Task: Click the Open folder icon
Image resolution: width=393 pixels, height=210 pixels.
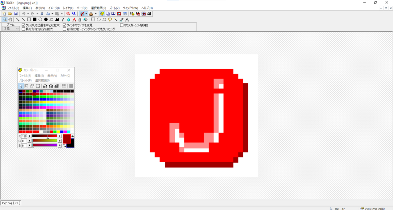Action: [x=10, y=14]
